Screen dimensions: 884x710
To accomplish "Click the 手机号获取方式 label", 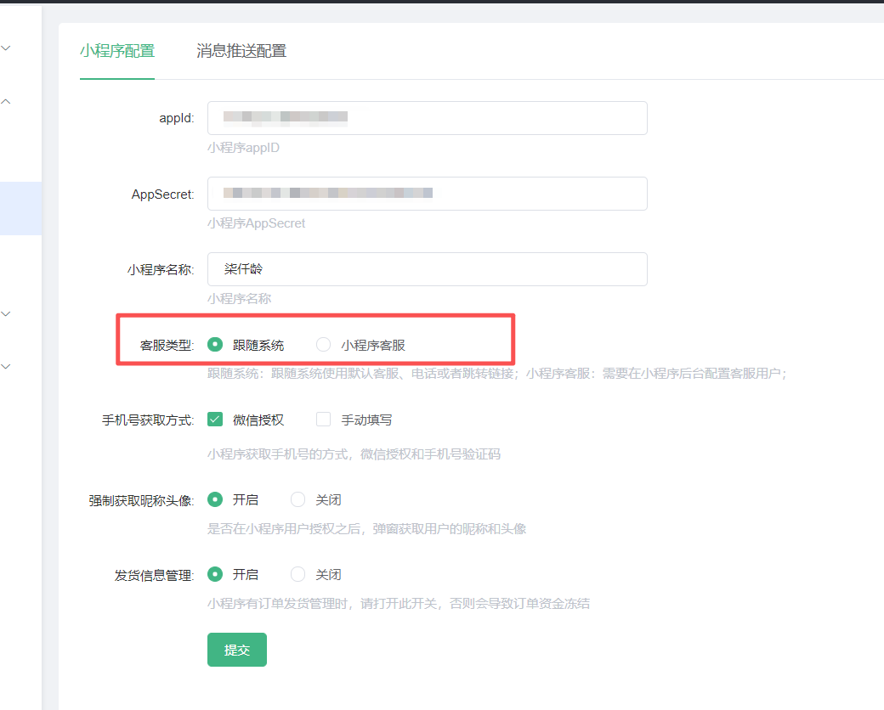I will click(148, 420).
